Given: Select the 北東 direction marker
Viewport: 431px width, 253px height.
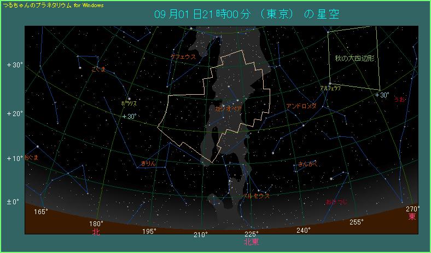Looking at the screenshot, I should coord(252,241).
